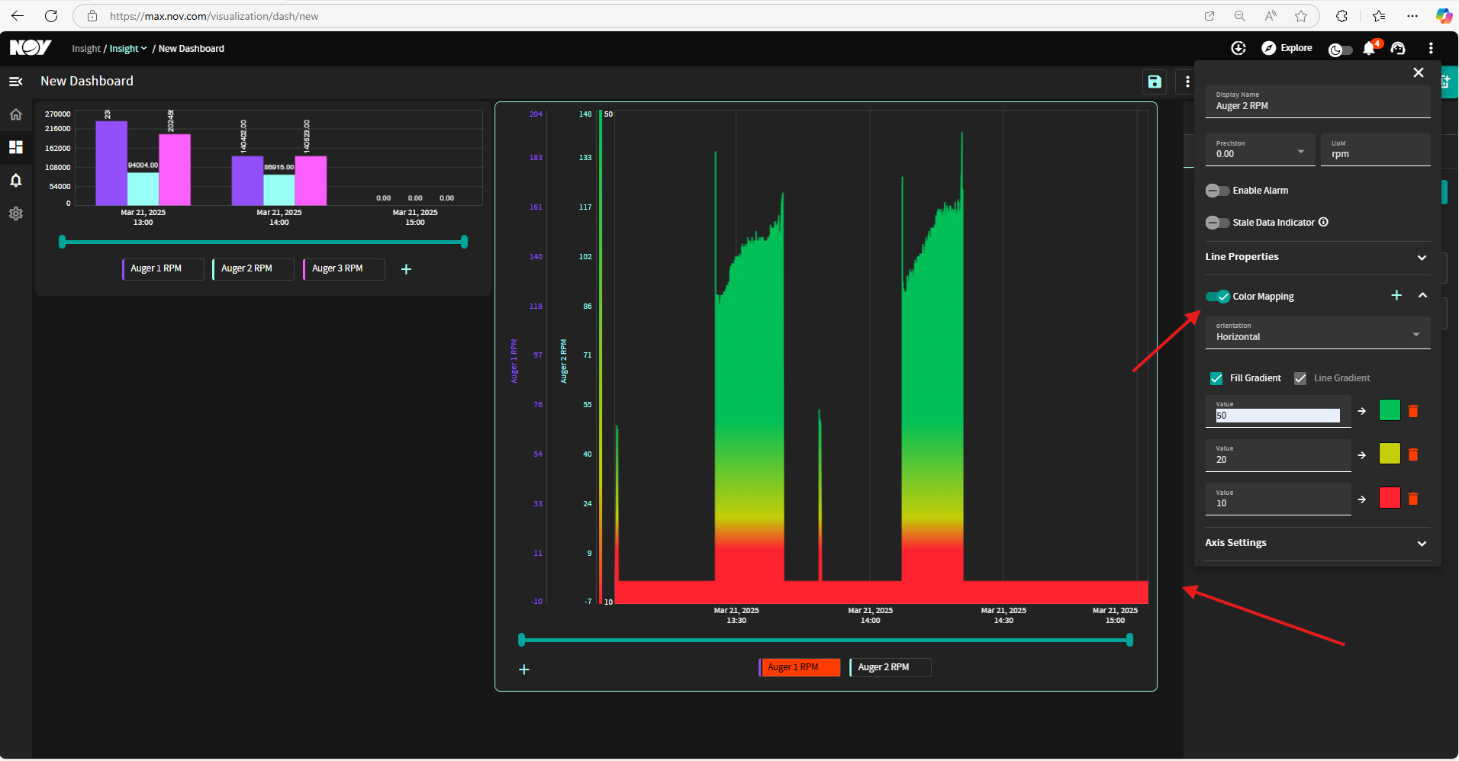
Task: Expand the Line Properties section
Action: (x=1317, y=257)
